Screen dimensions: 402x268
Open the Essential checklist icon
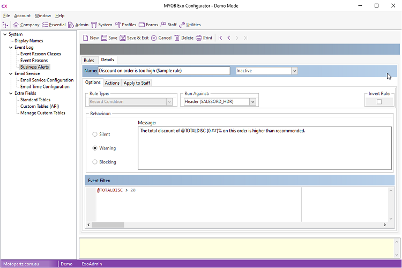(x=44, y=25)
